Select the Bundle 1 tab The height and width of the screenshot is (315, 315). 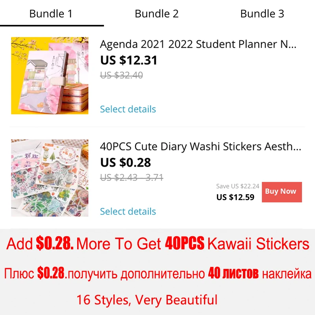tap(51, 14)
